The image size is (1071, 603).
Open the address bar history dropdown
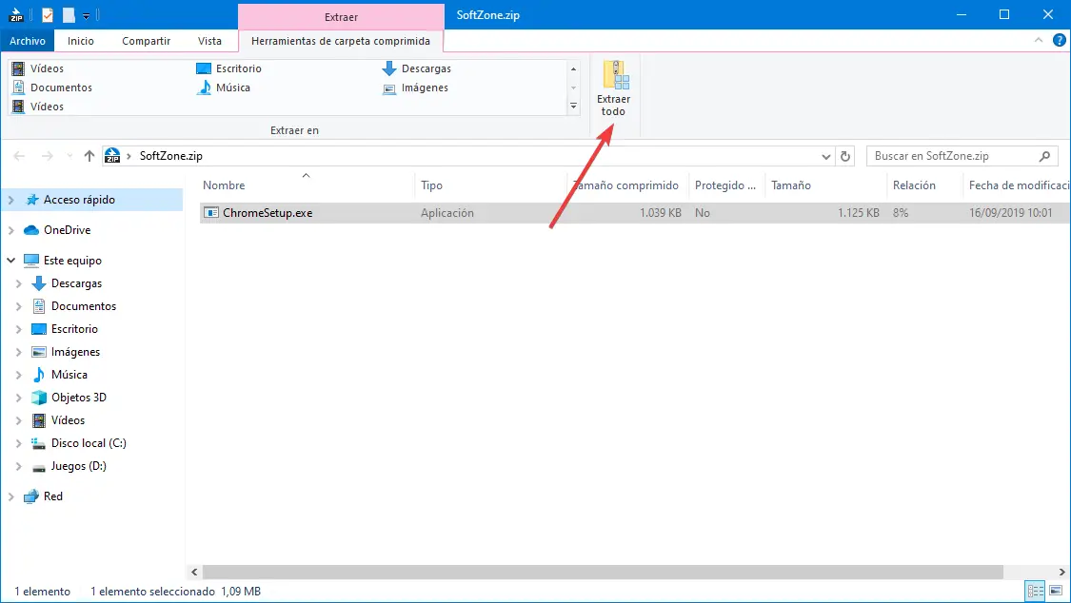[825, 156]
